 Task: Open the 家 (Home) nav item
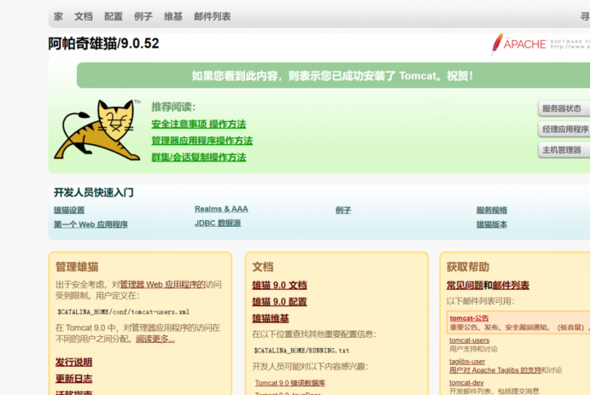[58, 16]
